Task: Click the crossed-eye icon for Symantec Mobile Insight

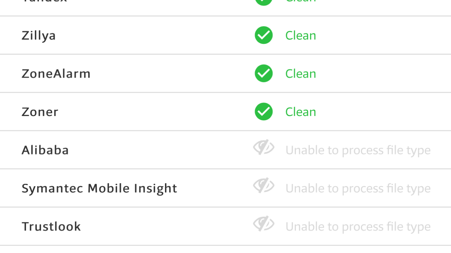Action: point(264,186)
